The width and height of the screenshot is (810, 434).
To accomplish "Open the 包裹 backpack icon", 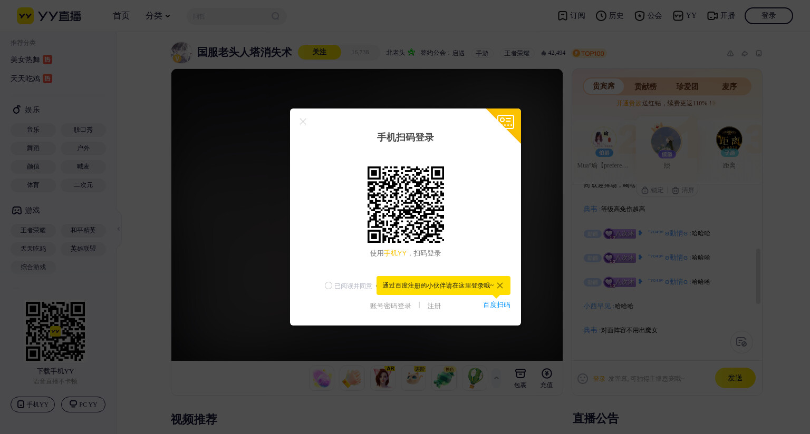I will (520, 378).
